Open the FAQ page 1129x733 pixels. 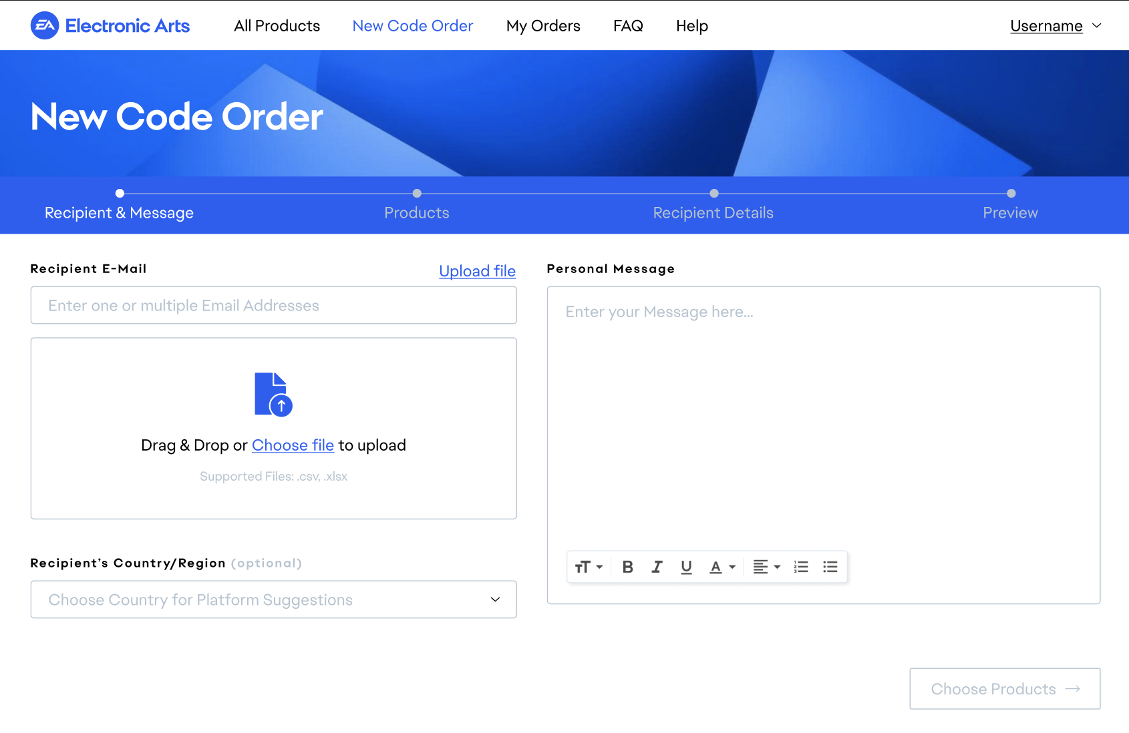point(628,26)
